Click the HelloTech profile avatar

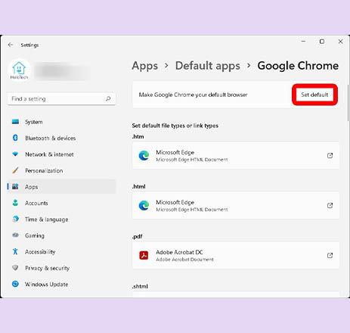19,70
